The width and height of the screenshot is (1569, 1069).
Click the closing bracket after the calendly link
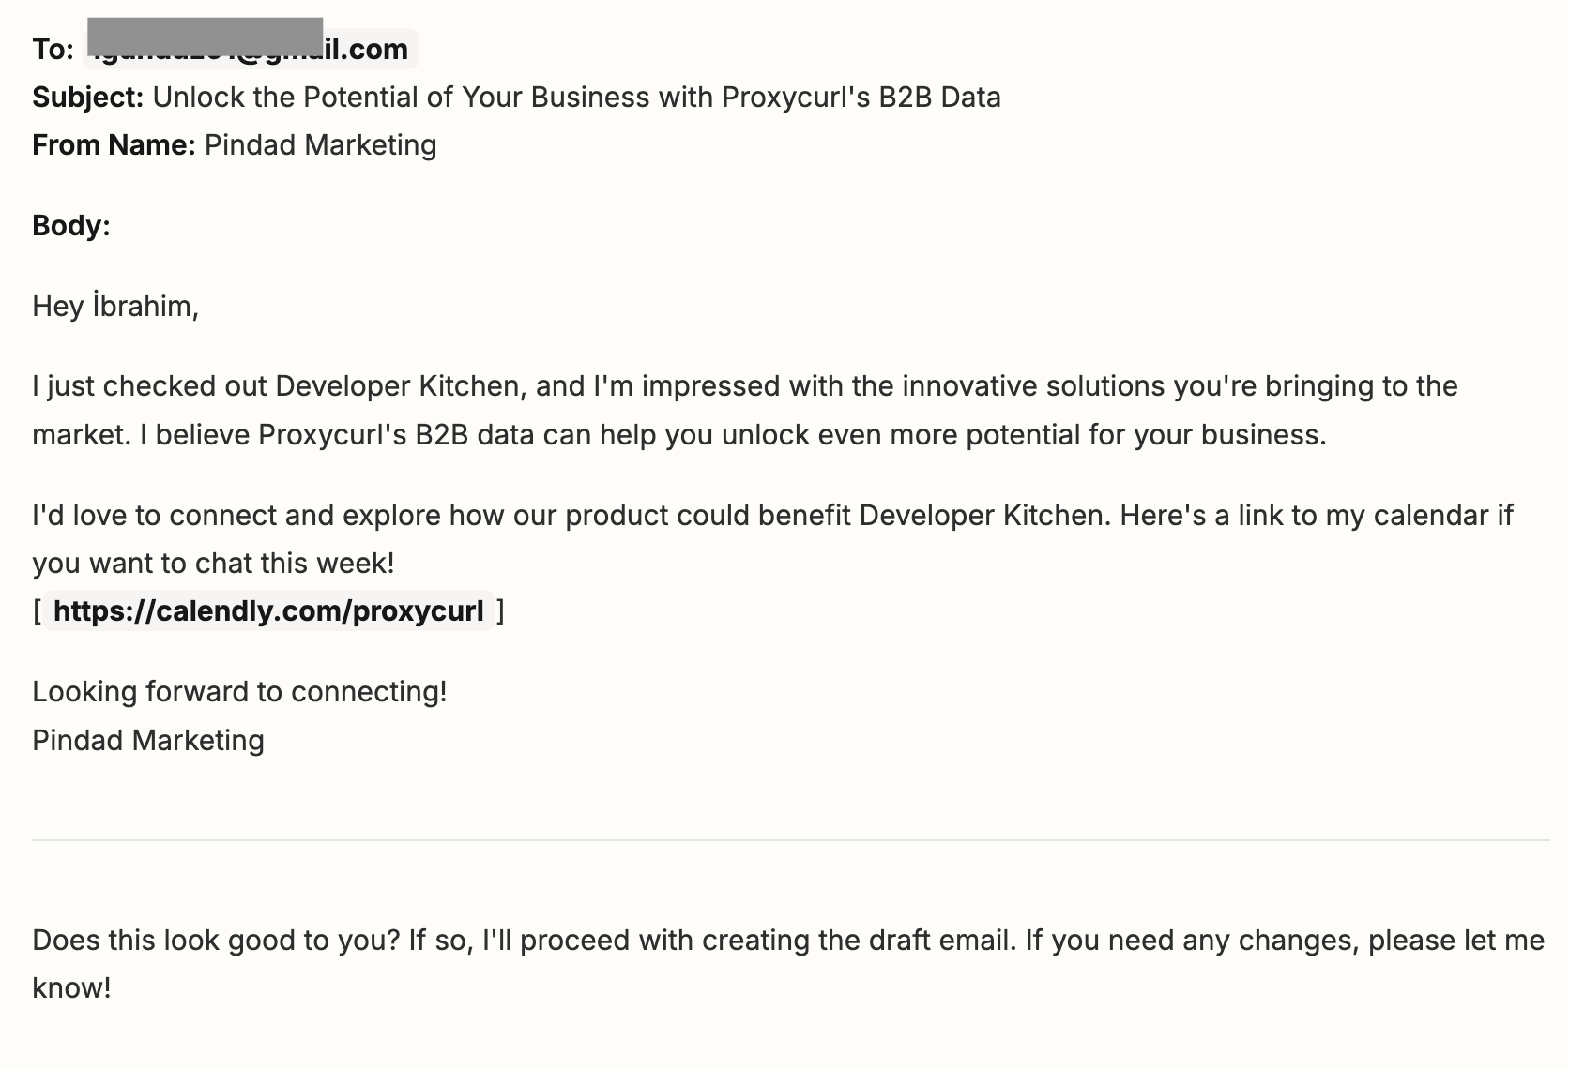point(500,611)
